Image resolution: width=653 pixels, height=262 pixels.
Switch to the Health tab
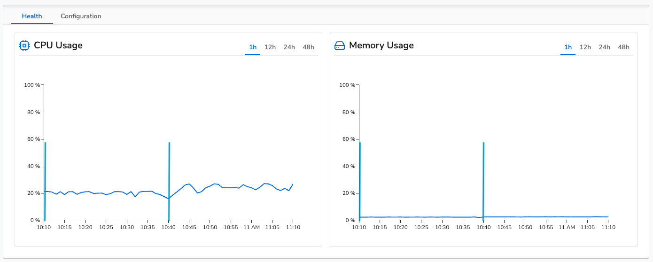32,16
